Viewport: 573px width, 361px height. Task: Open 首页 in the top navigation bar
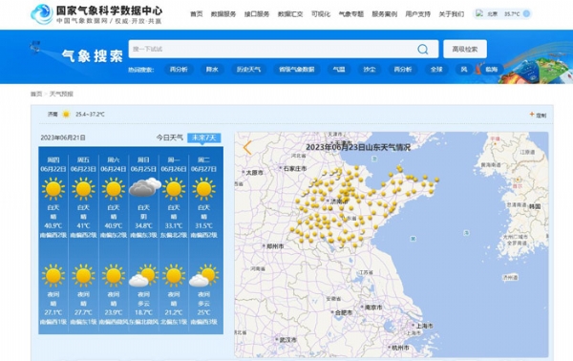[196, 14]
